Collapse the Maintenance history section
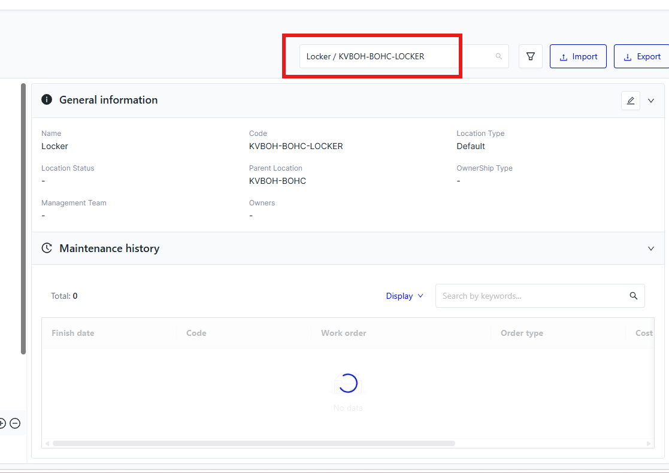Screen dimensions: 669x473 (651, 248)
